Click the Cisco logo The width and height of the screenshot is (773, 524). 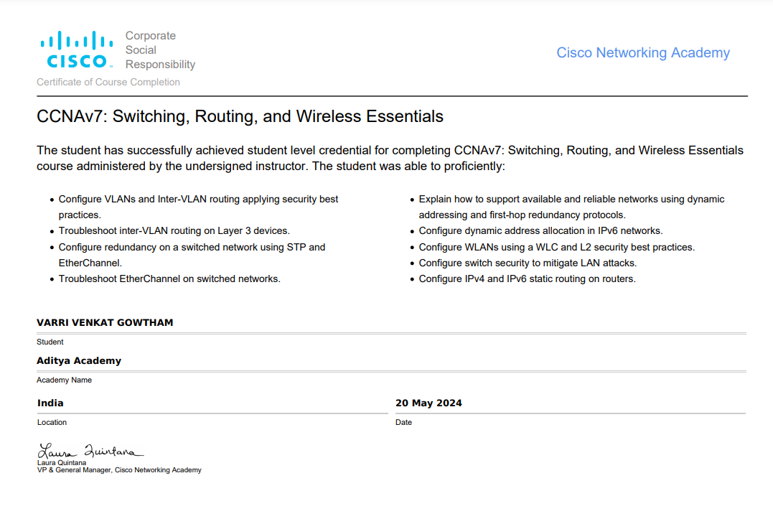(x=76, y=50)
